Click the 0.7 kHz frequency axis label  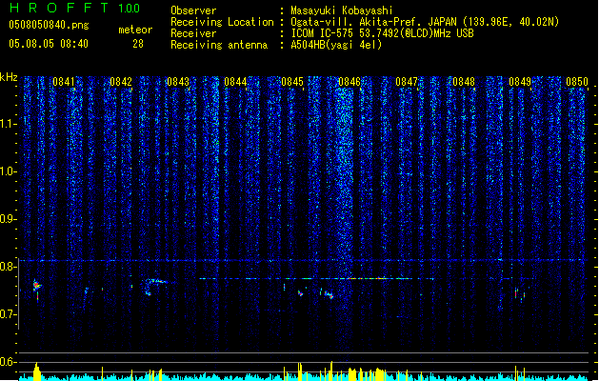click(8, 314)
